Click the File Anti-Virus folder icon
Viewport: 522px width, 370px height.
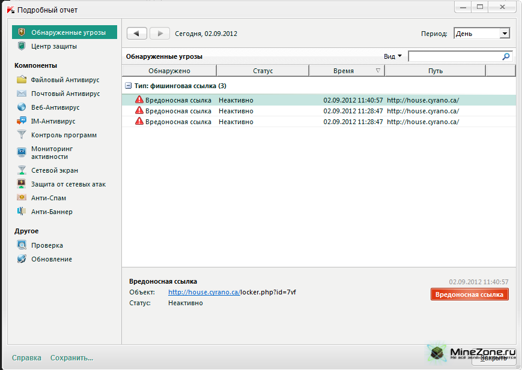point(22,80)
